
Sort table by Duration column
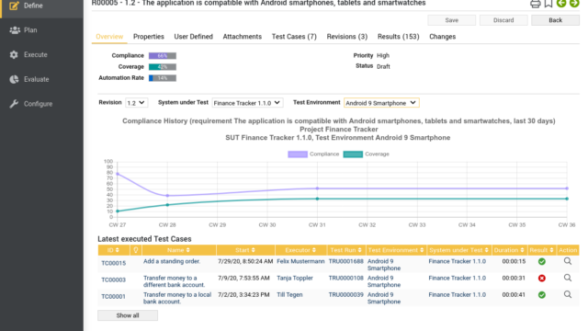[x=509, y=250]
